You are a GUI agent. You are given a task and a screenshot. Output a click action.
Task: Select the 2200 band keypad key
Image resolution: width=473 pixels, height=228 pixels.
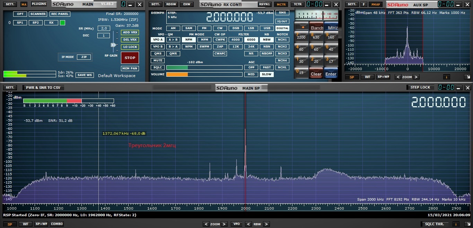(x=301, y=37)
